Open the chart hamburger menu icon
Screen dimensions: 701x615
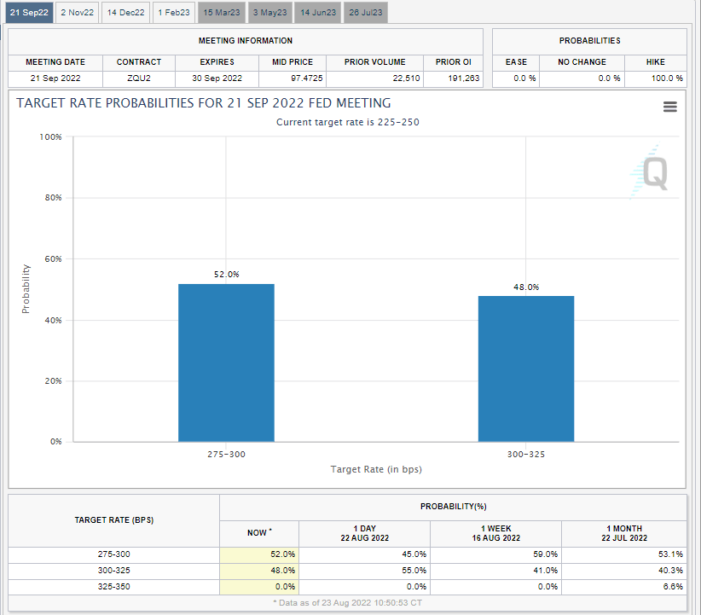669,107
